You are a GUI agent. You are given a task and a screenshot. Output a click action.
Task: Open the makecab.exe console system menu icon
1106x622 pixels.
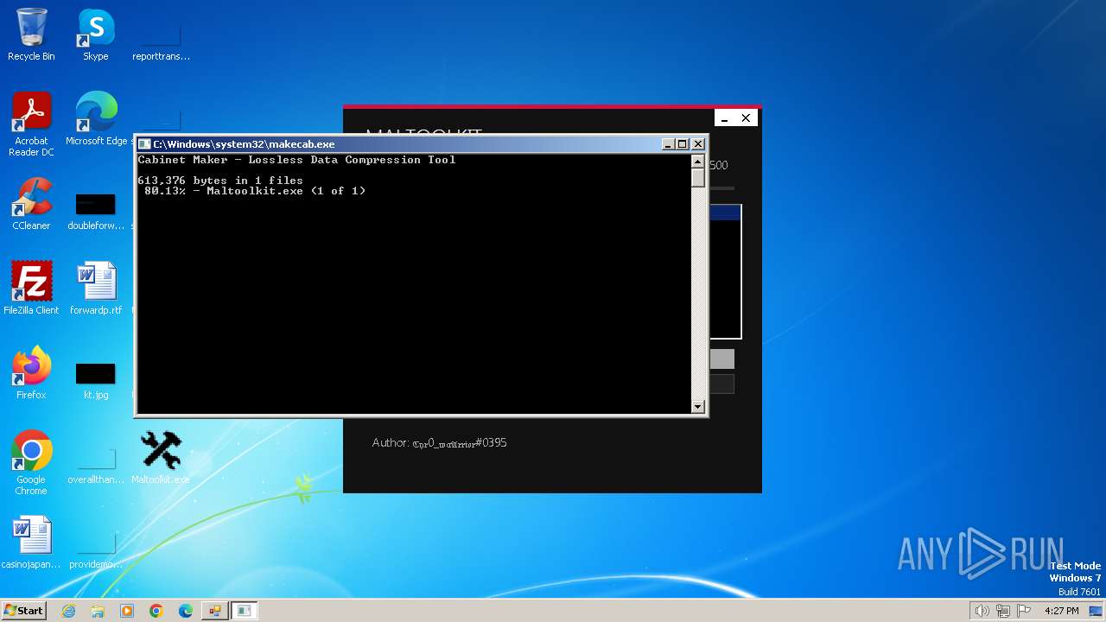(145, 144)
